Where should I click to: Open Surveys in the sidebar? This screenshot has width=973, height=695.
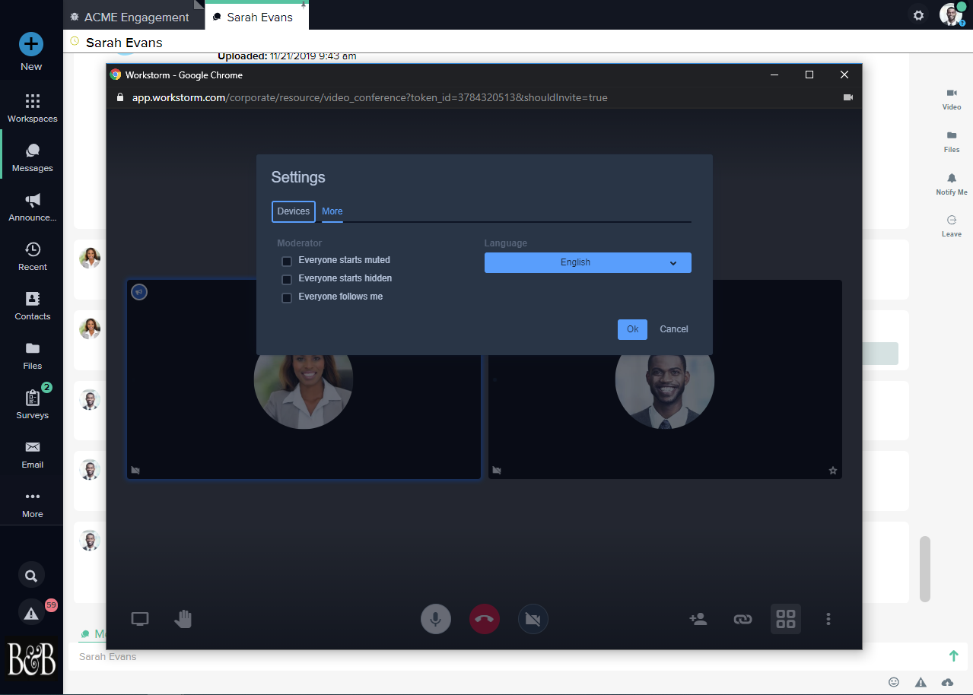pyautogui.click(x=32, y=405)
